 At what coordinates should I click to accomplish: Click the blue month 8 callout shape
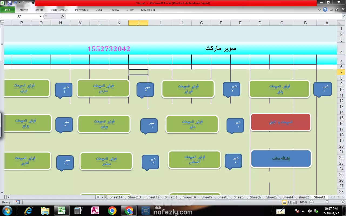tap(234, 161)
